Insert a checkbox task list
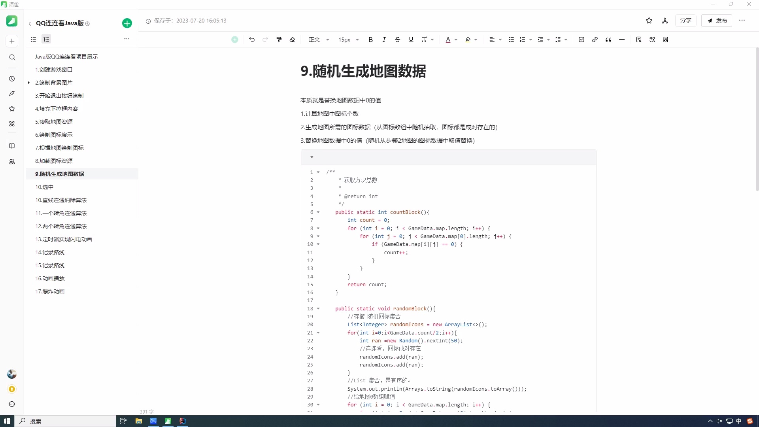Screen dimensions: 759x427 (x=581, y=40)
